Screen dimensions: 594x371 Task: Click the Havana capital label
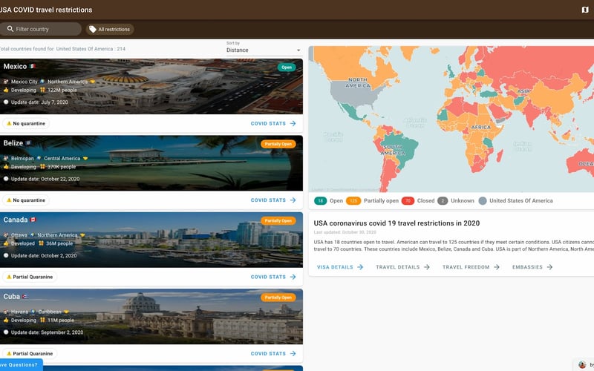click(19, 312)
